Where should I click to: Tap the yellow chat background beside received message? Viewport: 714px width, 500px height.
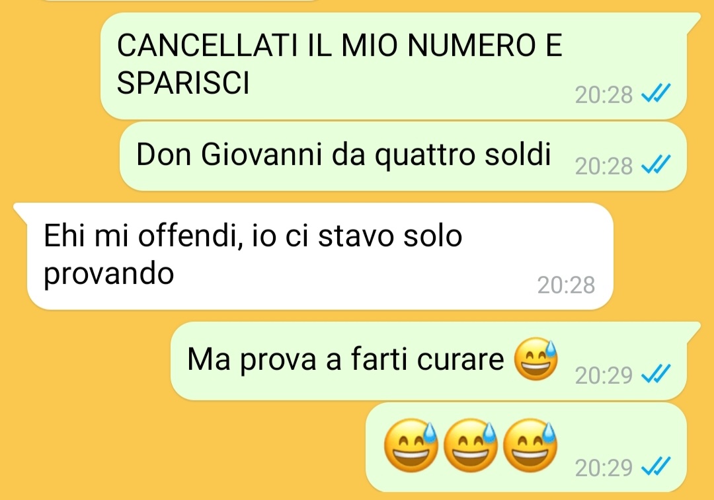click(662, 256)
